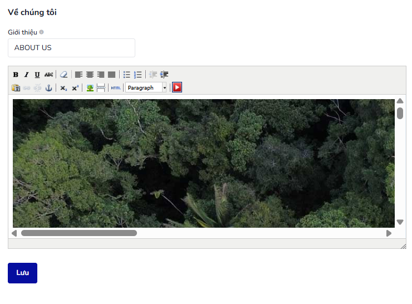Justify text fully
This screenshot has width=412, height=304.
(112, 75)
